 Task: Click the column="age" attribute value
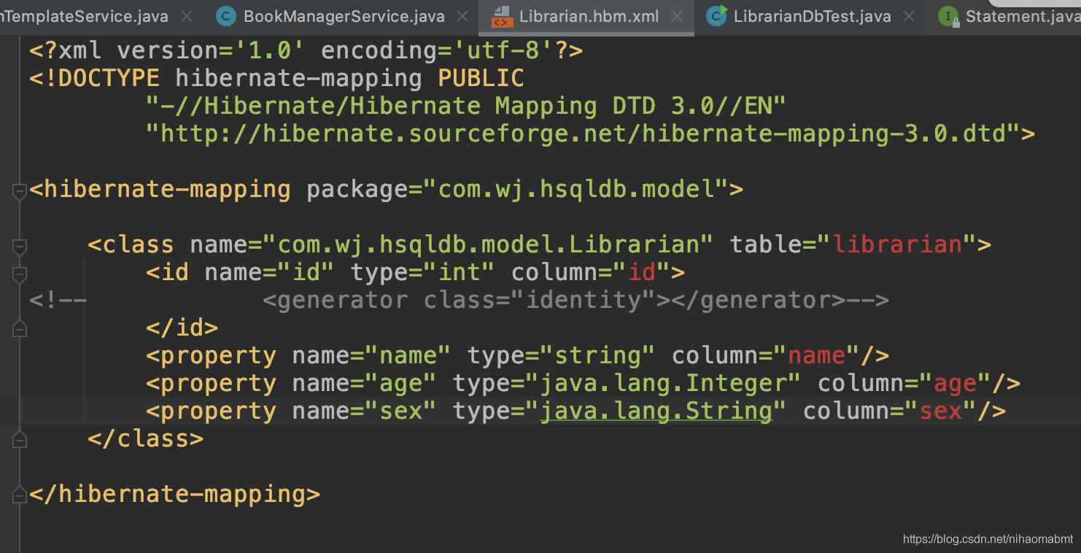pyautogui.click(x=955, y=383)
